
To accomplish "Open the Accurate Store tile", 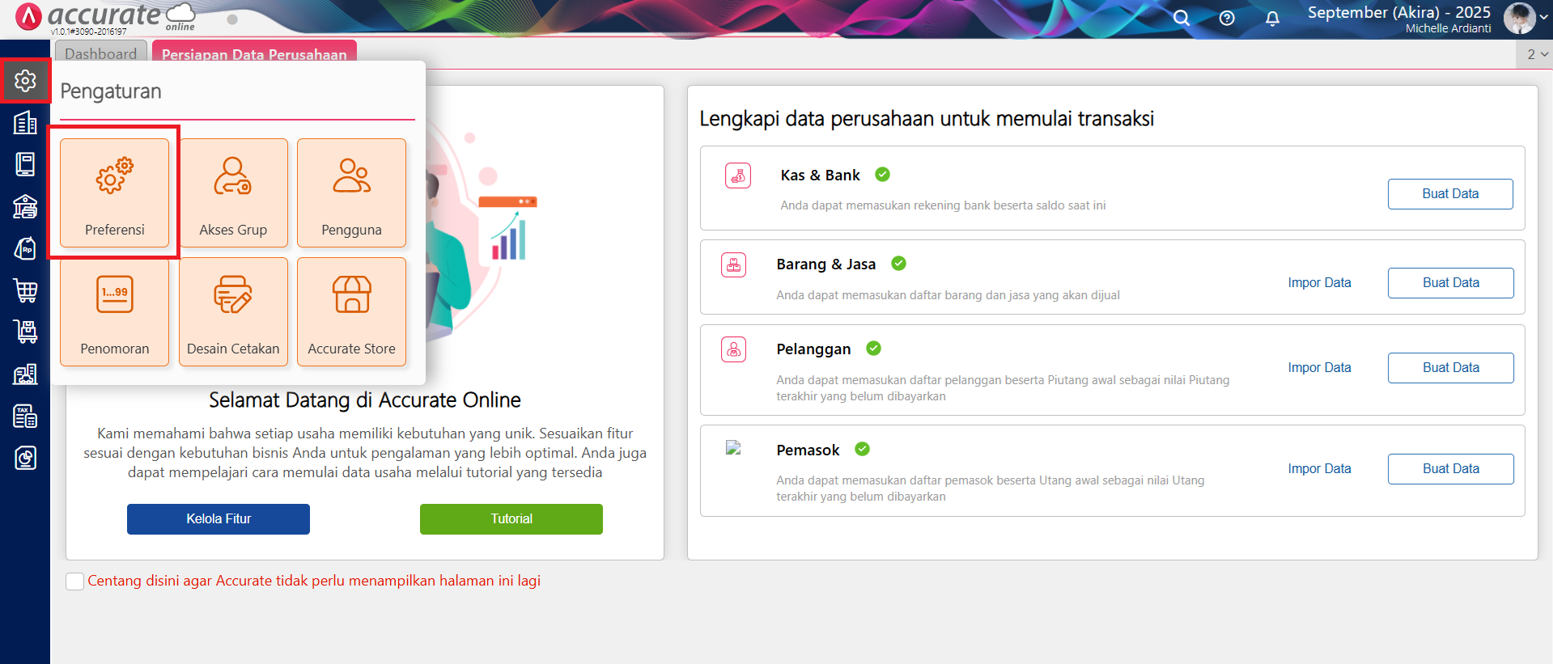I will 351,311.
